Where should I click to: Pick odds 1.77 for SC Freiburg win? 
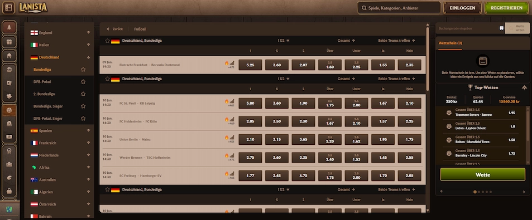pos(250,175)
